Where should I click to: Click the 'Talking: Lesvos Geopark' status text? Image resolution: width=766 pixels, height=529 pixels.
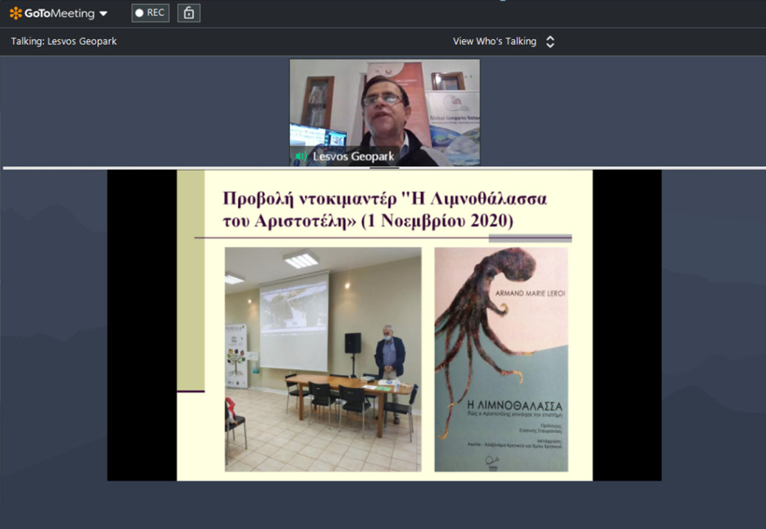tap(64, 41)
